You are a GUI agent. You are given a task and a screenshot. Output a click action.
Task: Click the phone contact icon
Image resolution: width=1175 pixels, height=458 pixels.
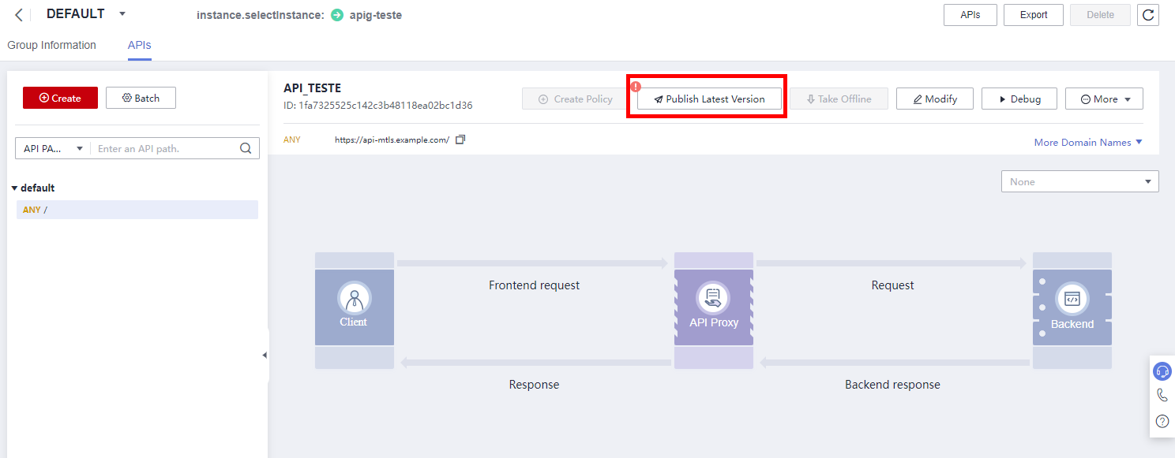pyautogui.click(x=1162, y=396)
